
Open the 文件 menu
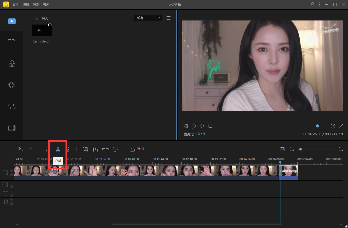coord(16,5)
